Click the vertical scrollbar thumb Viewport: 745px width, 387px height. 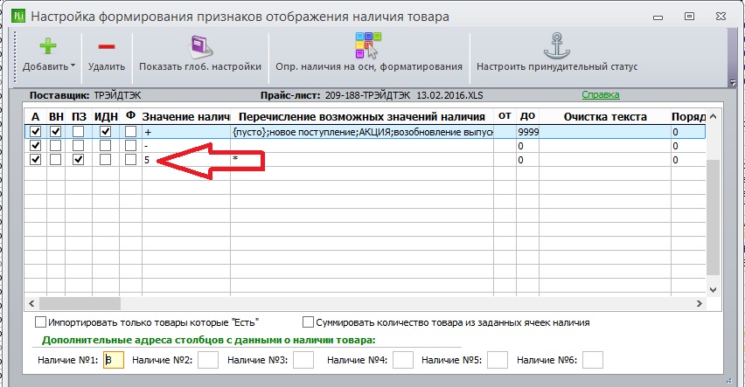[x=713, y=218]
